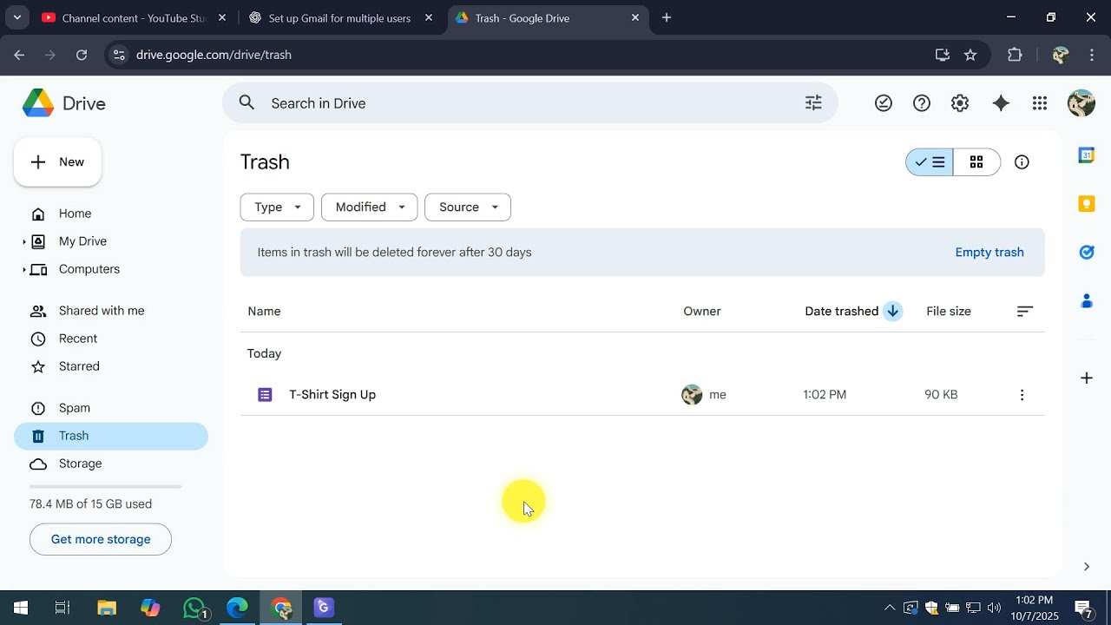The width and height of the screenshot is (1111, 625).
Task: Sort by the Name column header
Action: 264,312
